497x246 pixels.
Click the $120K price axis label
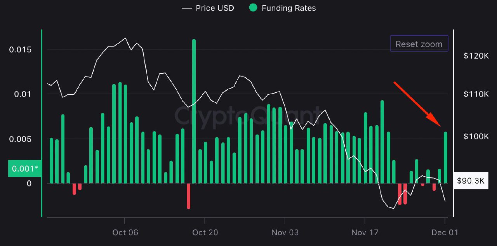tap(476, 56)
